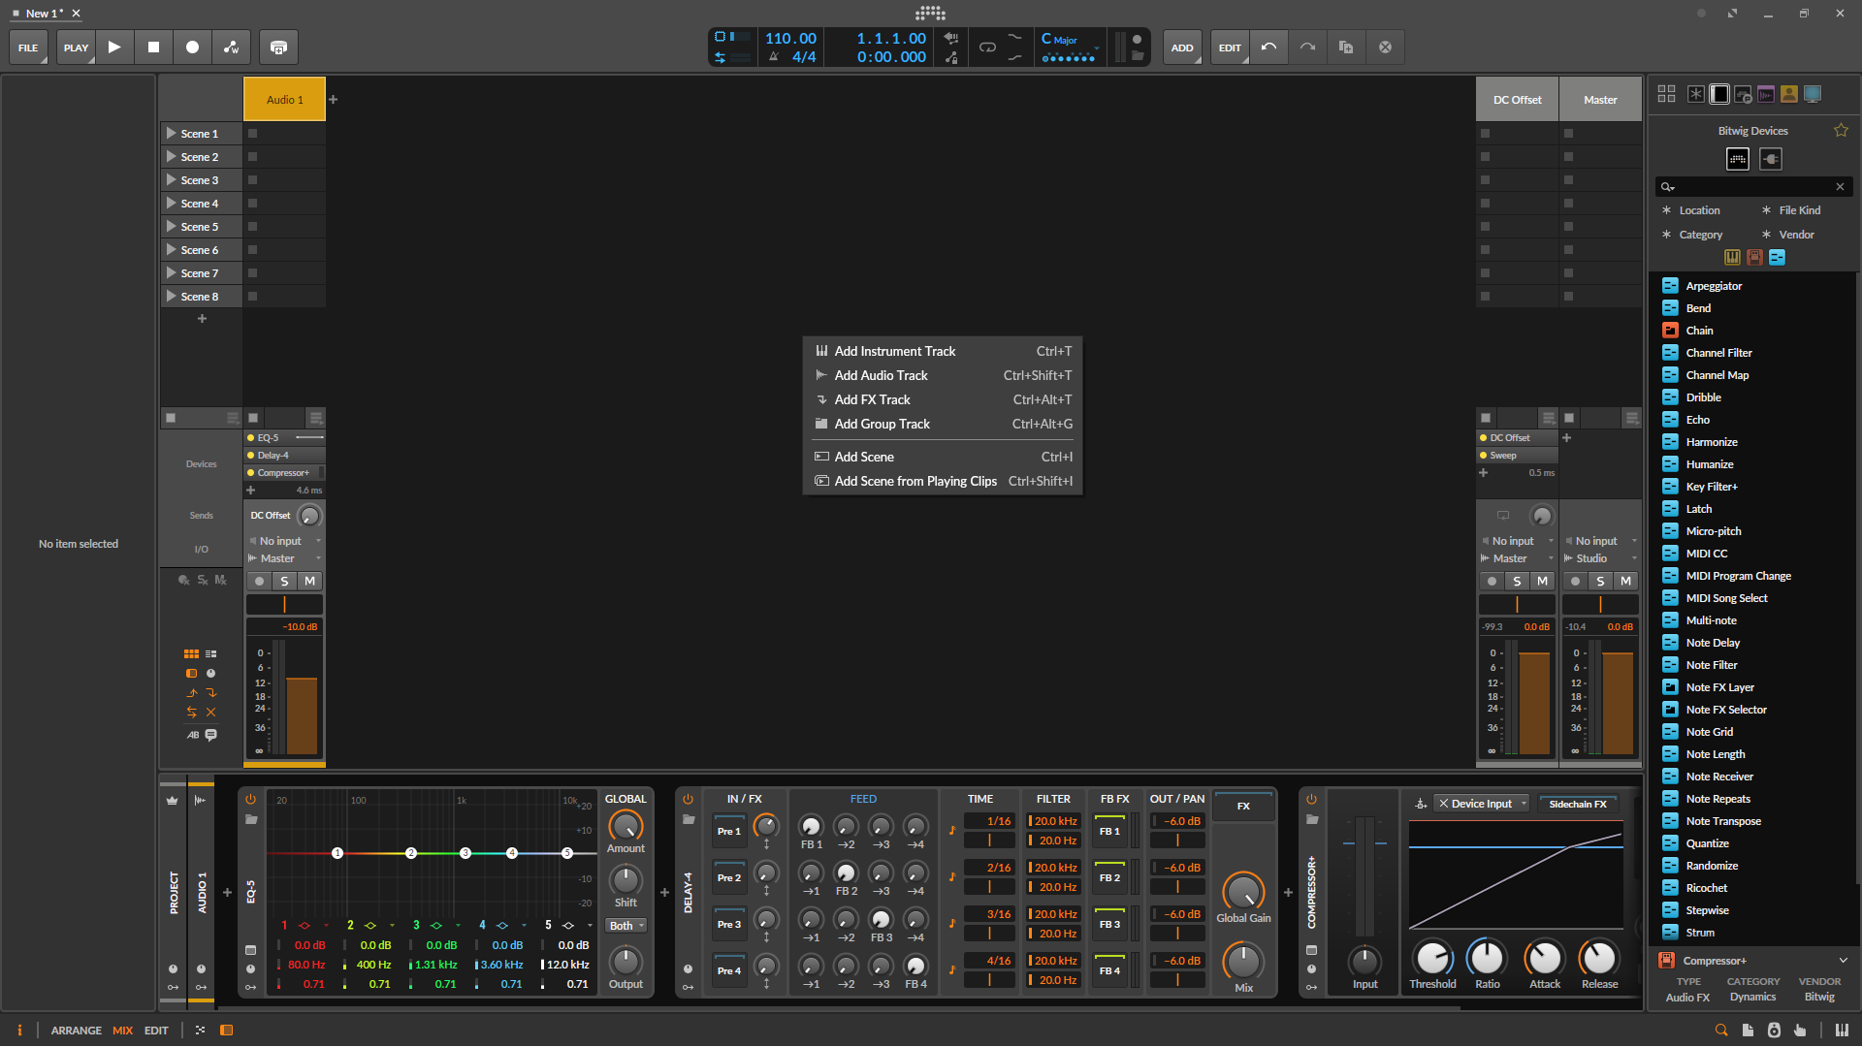This screenshot has height=1047, width=1862.
Task: Solo the DC Offset track
Action: click(1517, 582)
